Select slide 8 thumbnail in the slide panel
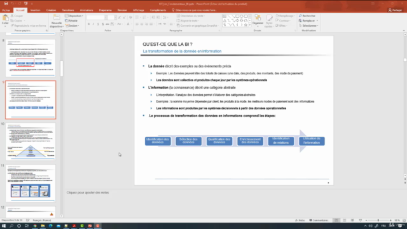Image resolution: width=407 pixels, height=229 pixels. click(31, 58)
